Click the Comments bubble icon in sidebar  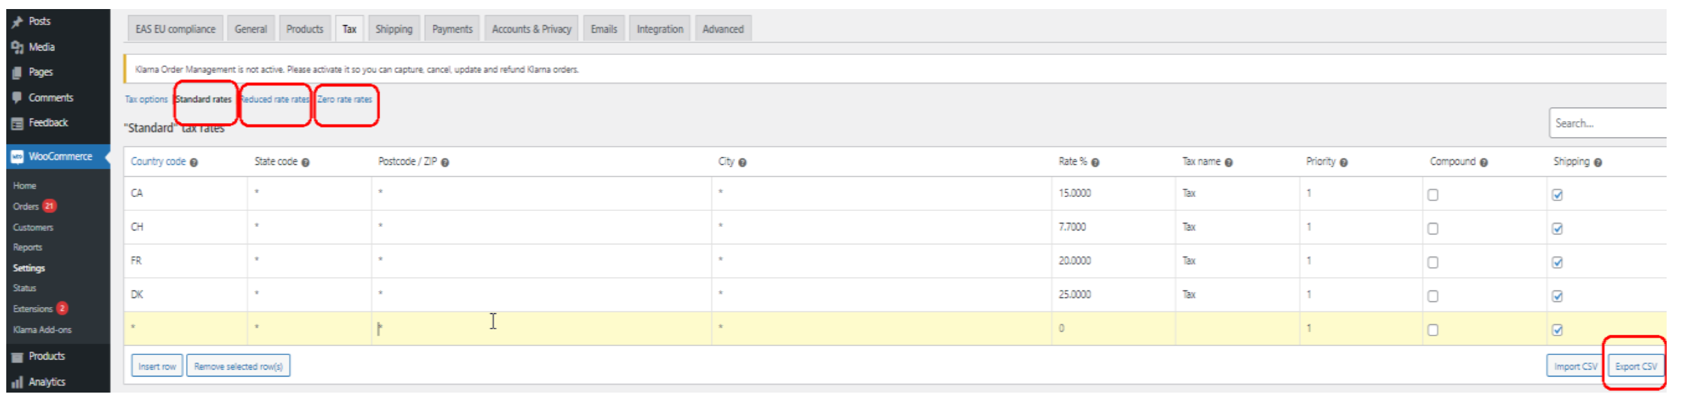(x=17, y=98)
